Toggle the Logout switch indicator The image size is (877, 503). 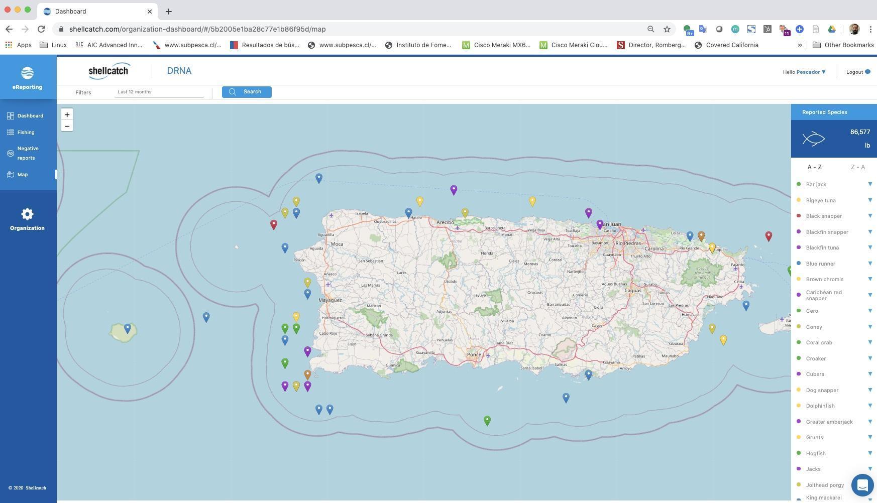867,72
